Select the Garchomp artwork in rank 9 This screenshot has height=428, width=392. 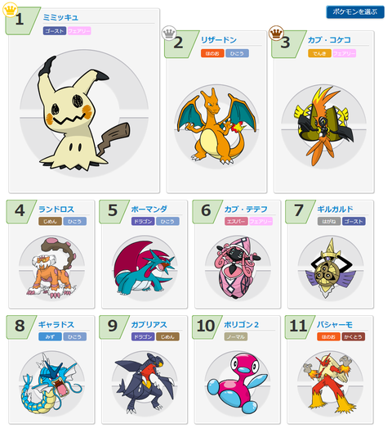145,383
